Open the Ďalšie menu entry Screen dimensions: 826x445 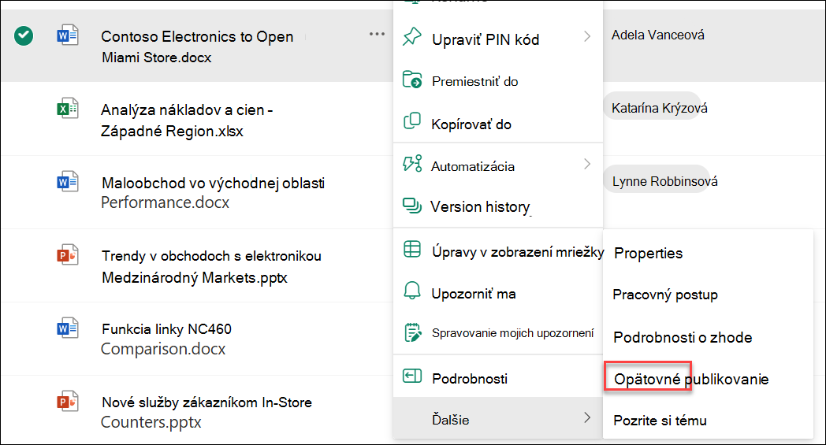pyautogui.click(x=498, y=419)
